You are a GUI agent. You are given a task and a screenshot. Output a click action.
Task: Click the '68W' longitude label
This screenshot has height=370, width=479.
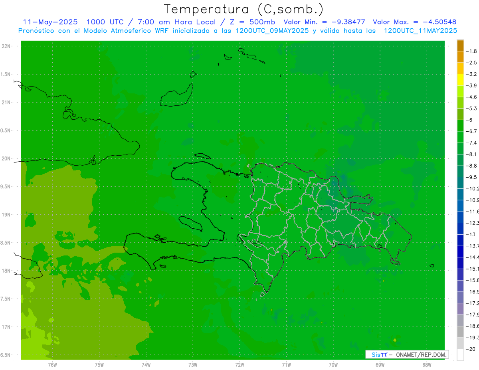(x=427, y=364)
